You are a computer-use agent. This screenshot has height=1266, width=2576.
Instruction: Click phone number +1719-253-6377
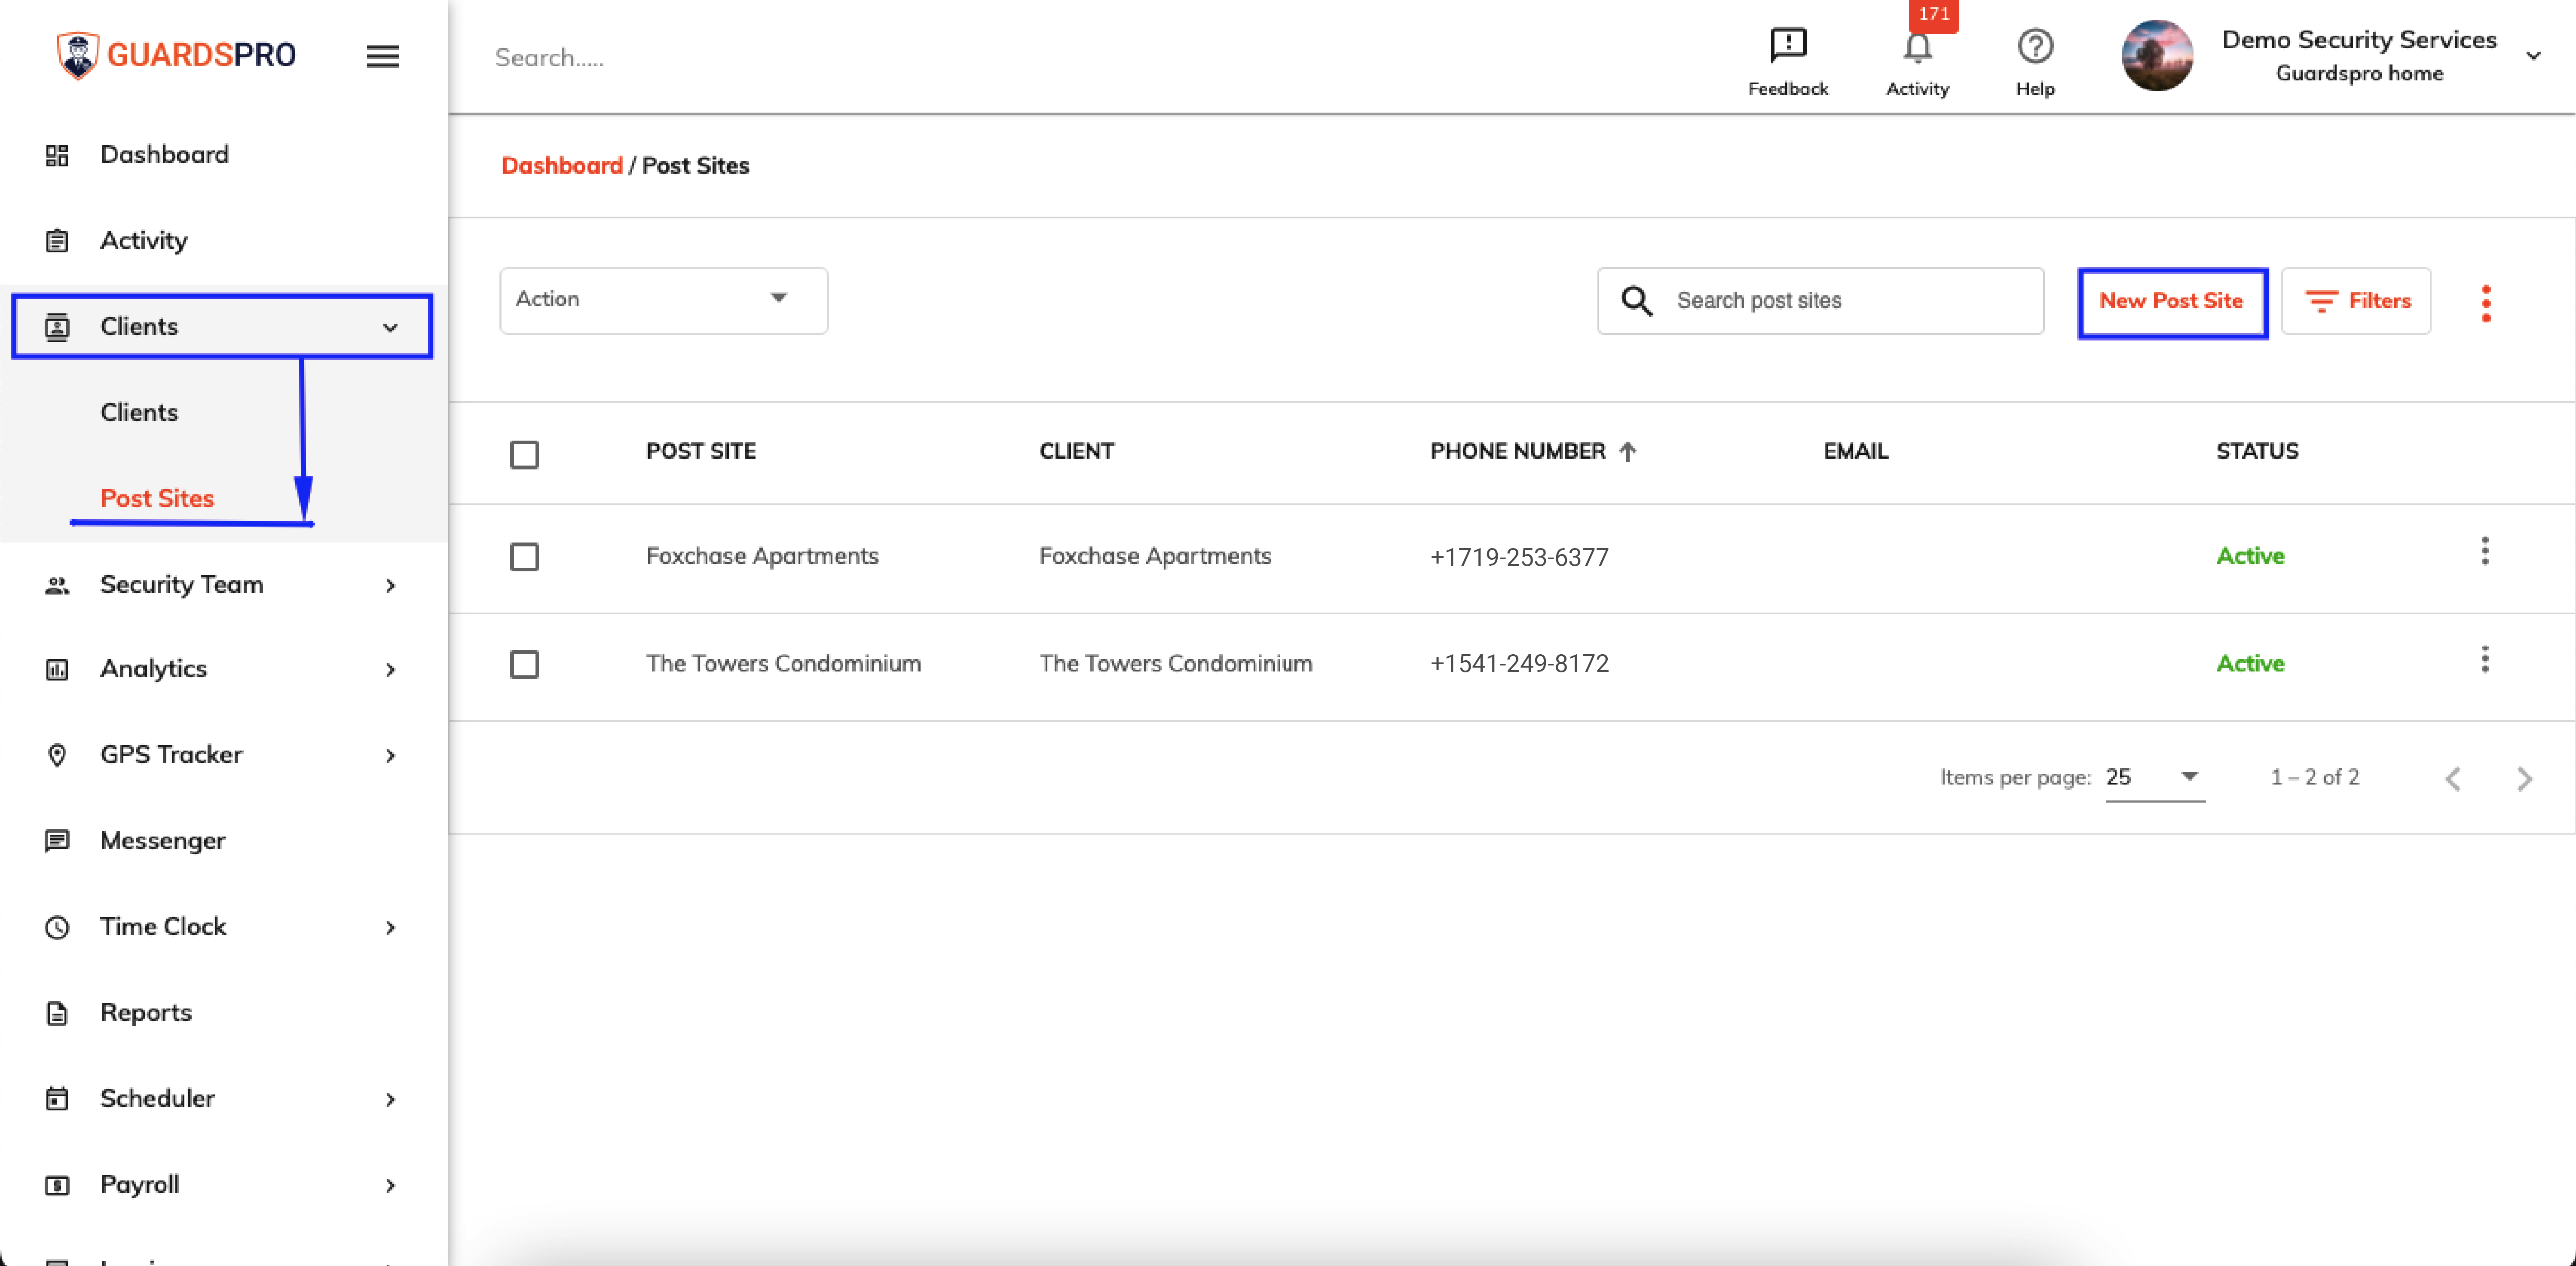point(1519,558)
